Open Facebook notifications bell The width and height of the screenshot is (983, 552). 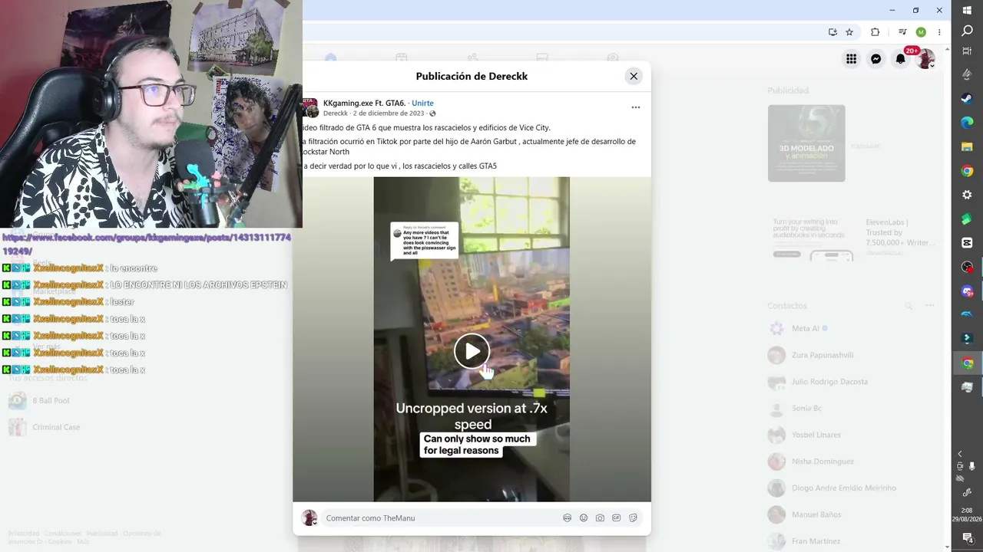(x=900, y=59)
